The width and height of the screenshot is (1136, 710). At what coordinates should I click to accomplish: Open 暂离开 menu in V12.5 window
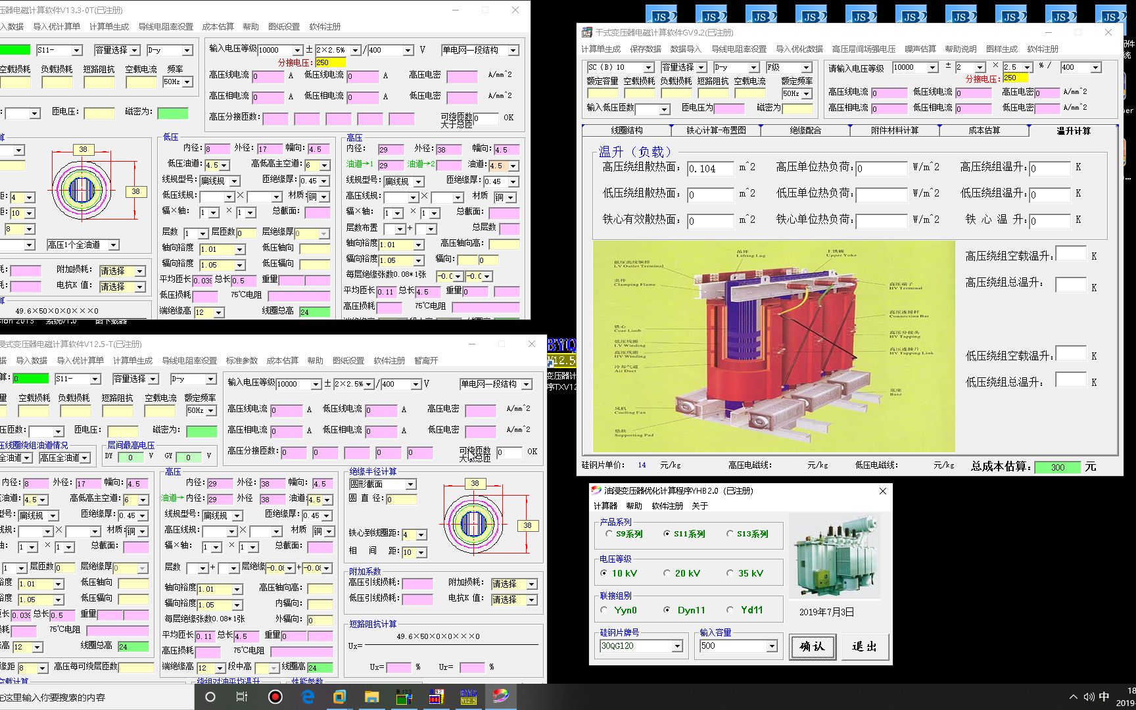click(x=425, y=360)
